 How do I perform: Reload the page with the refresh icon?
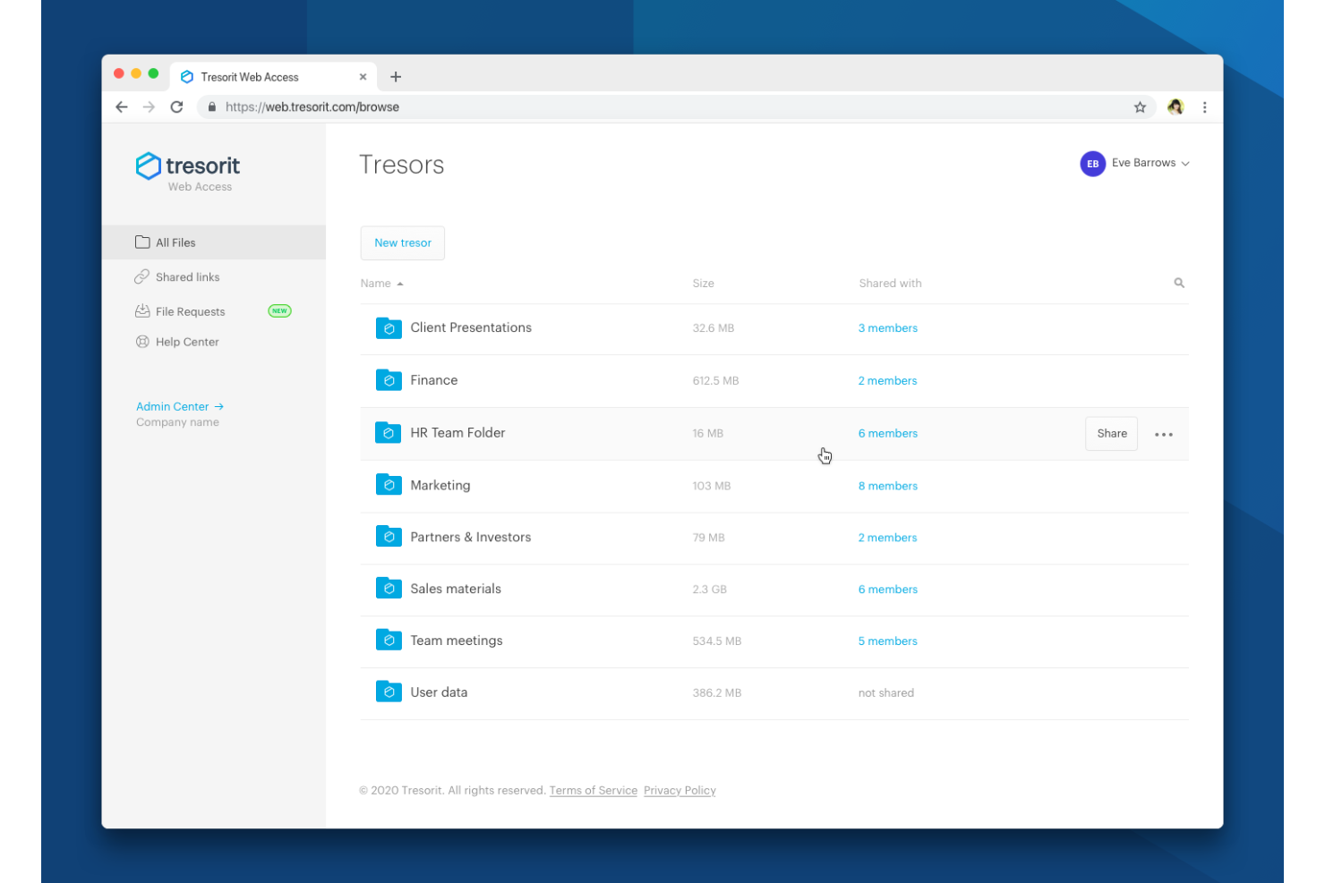[x=176, y=107]
